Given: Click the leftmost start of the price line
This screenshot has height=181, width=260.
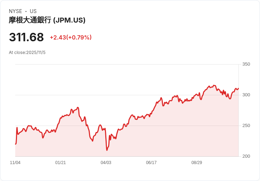Looking at the screenshot, I should (16, 144).
